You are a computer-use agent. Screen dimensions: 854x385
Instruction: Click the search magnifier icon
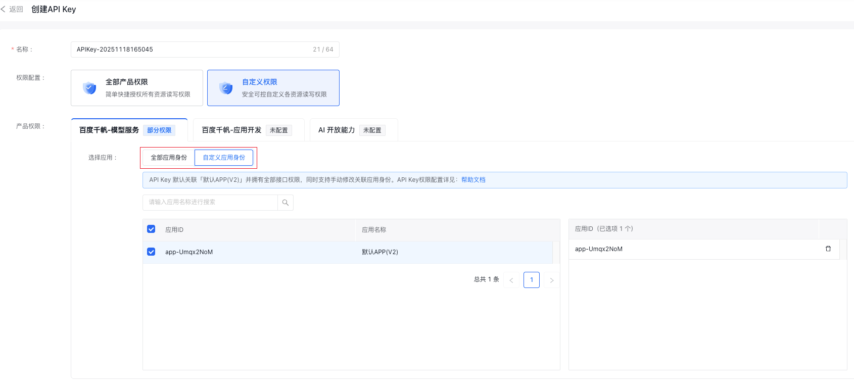pyautogui.click(x=286, y=203)
